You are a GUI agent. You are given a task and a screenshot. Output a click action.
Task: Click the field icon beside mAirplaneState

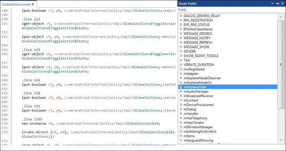181,87
